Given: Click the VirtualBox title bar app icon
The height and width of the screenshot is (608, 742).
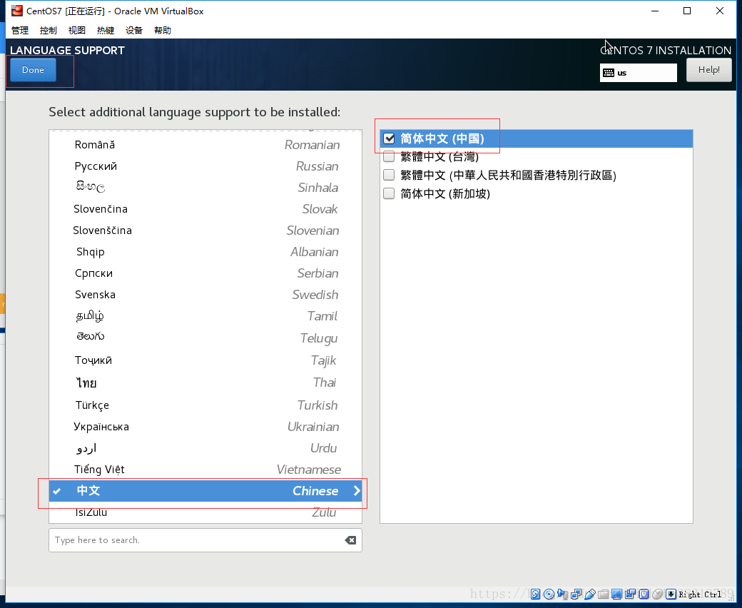Looking at the screenshot, I should pos(17,11).
